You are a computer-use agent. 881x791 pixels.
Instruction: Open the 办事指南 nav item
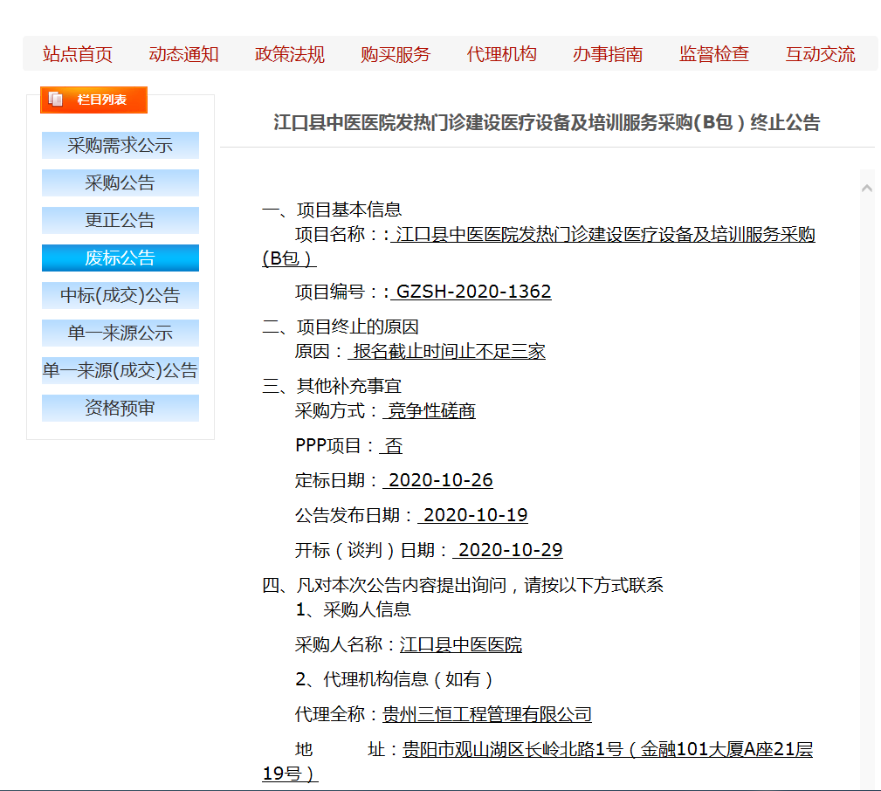(x=608, y=54)
